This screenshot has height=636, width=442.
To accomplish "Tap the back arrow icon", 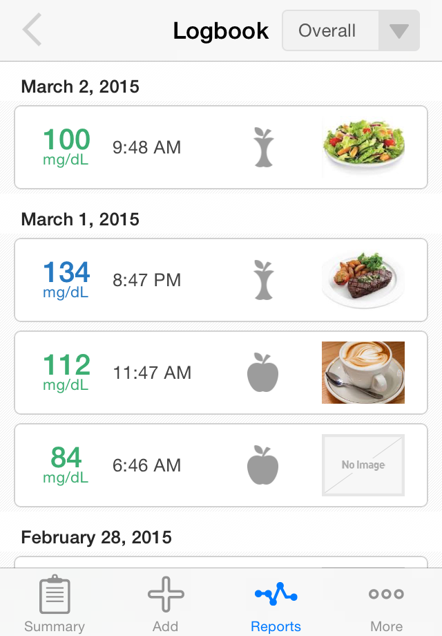I will click(32, 30).
